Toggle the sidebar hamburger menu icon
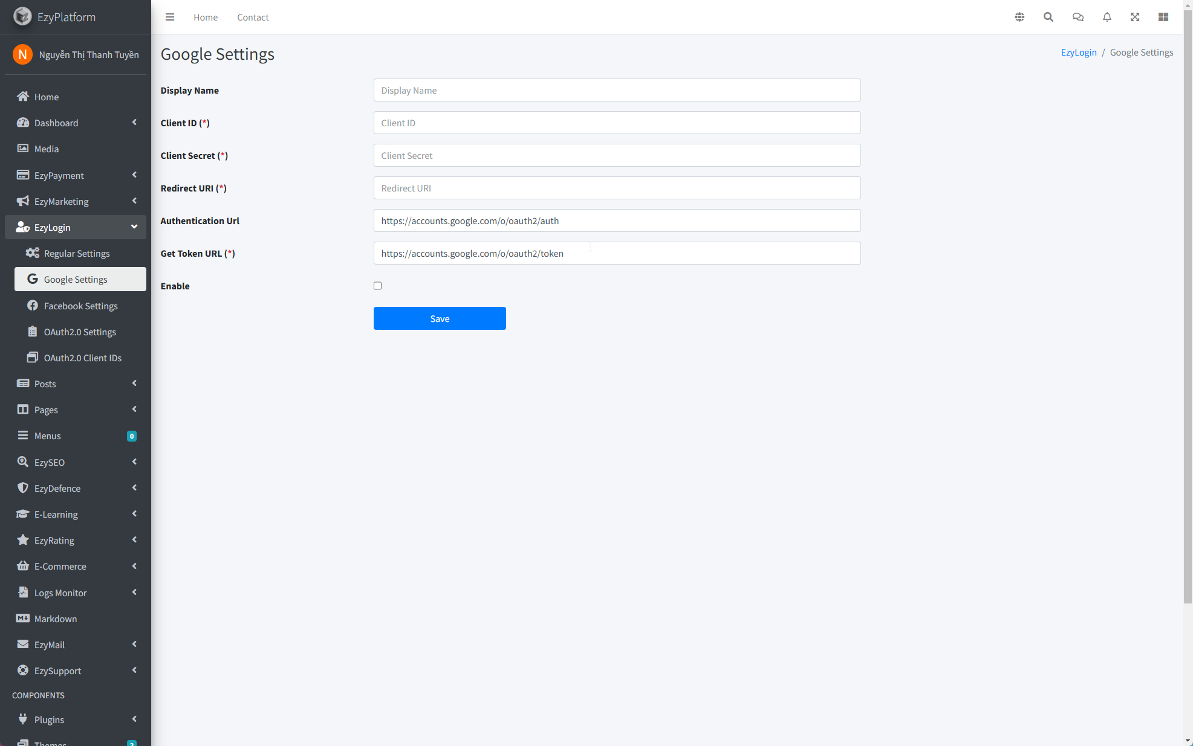This screenshot has width=1193, height=746. click(170, 17)
